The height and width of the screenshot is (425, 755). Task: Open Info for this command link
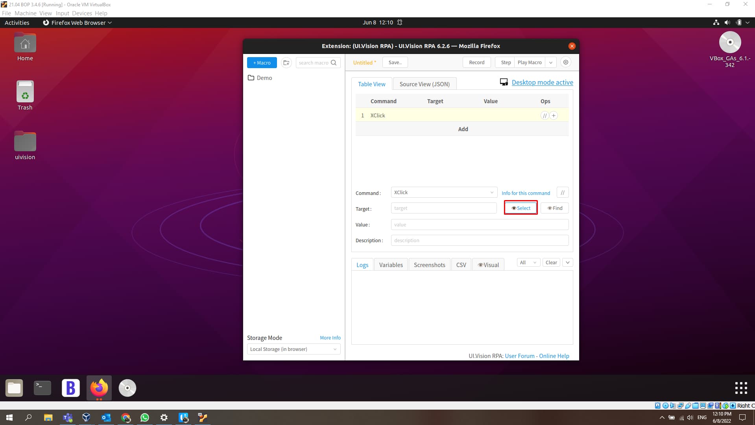click(526, 193)
